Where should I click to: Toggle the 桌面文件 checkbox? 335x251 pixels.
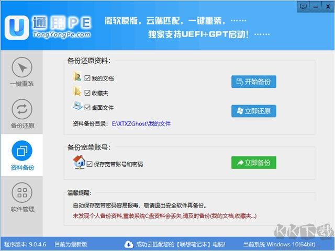click(87, 107)
